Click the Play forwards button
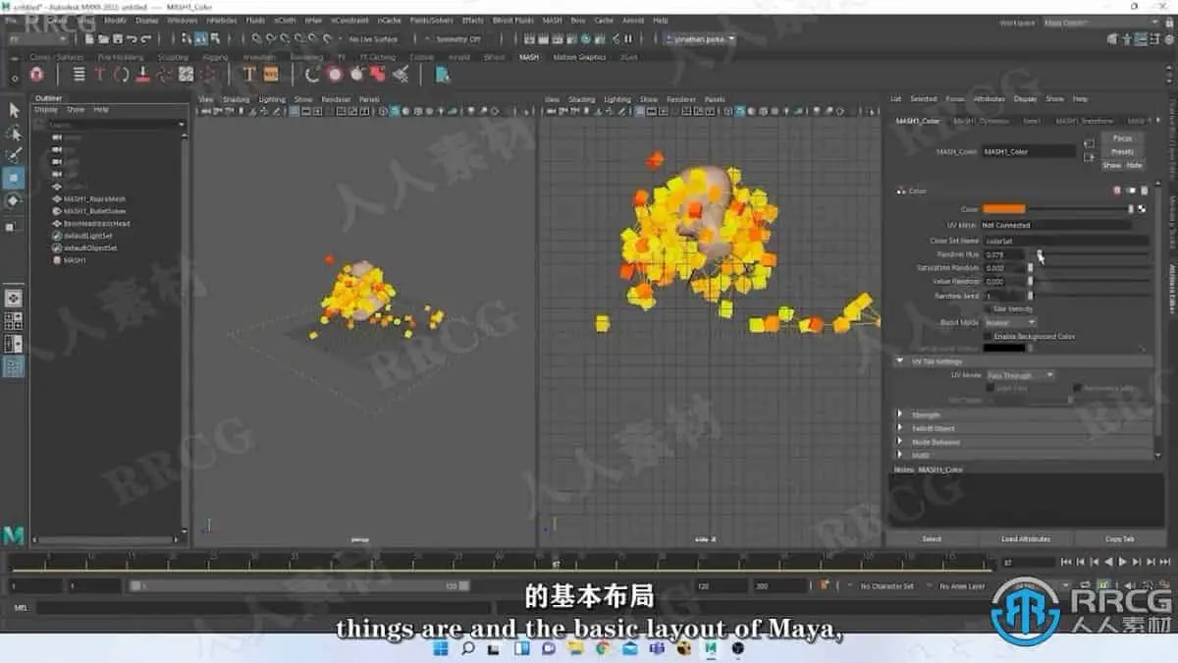Image resolution: width=1178 pixels, height=663 pixels. (1123, 562)
